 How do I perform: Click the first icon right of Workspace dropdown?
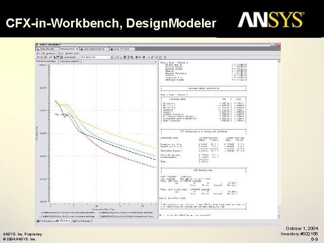(x=118, y=57)
